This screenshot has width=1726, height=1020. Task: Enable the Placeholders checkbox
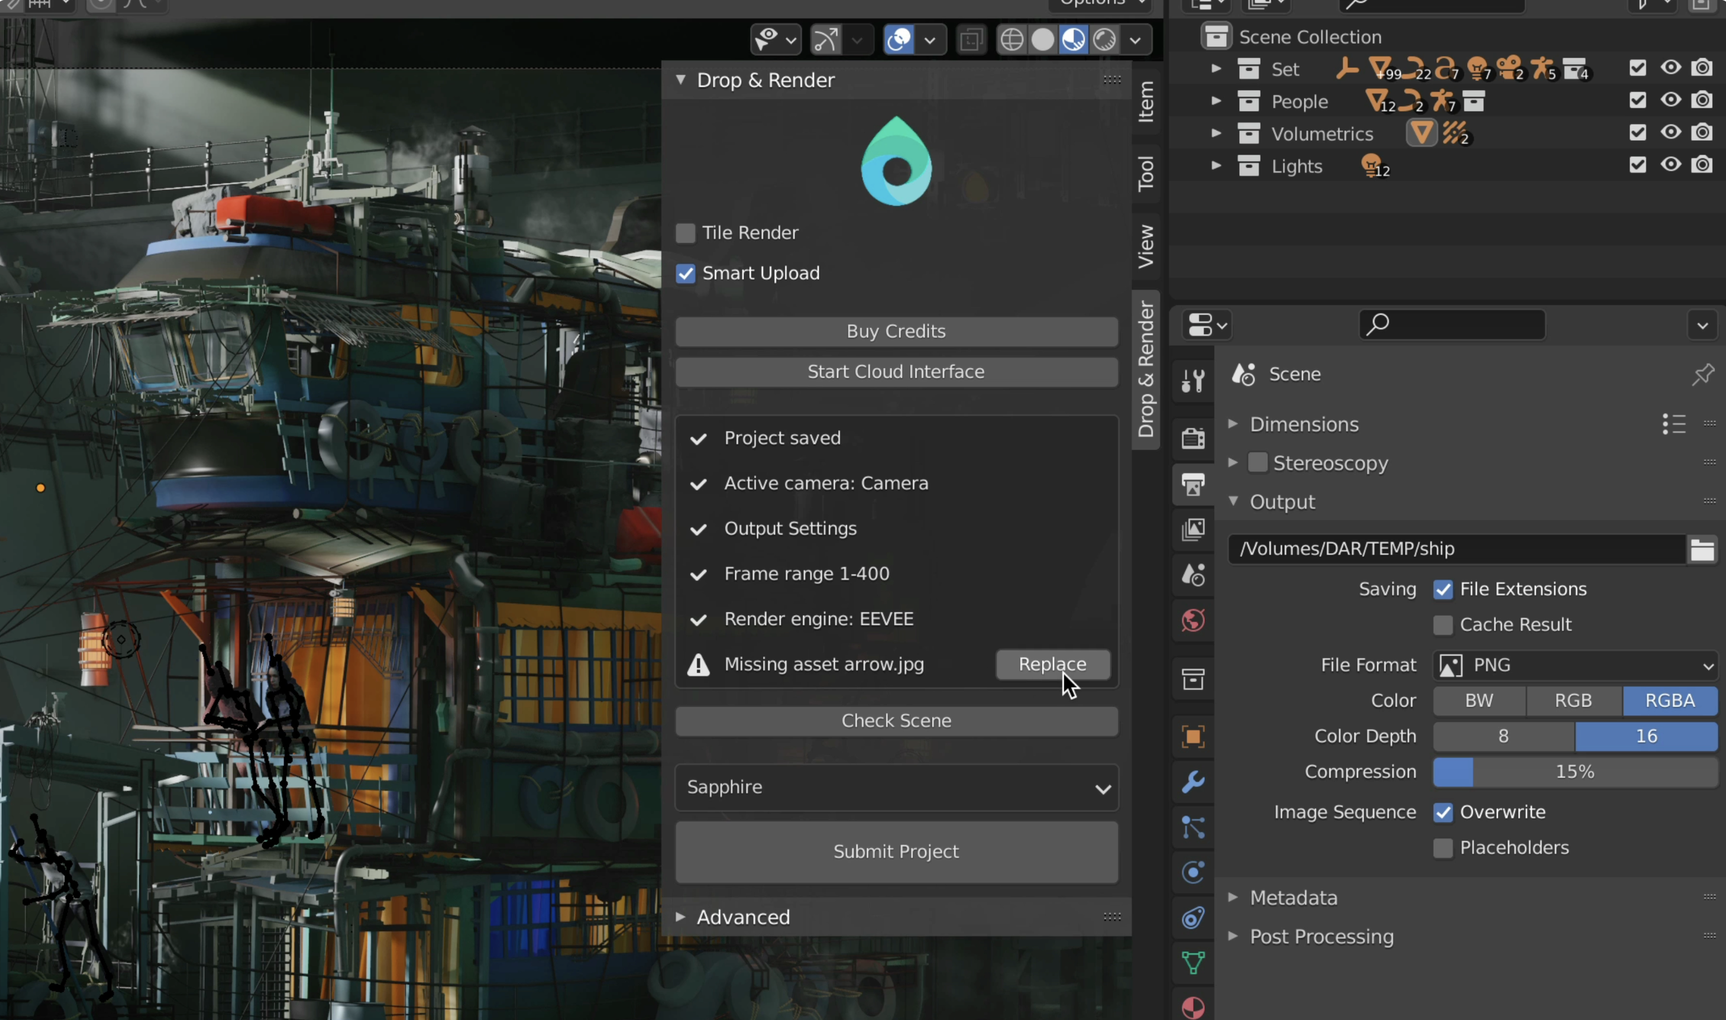(x=1443, y=848)
